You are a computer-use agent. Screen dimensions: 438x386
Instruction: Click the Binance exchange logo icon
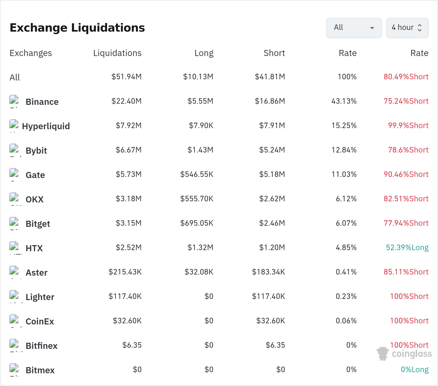14,101
